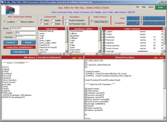Select the Network Address radio button

(18, 22)
